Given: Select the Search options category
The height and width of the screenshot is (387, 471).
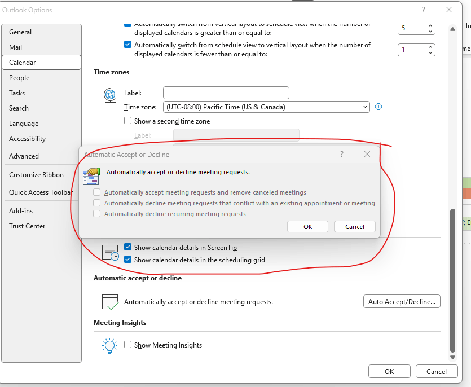Looking at the screenshot, I should click(x=41, y=108).
